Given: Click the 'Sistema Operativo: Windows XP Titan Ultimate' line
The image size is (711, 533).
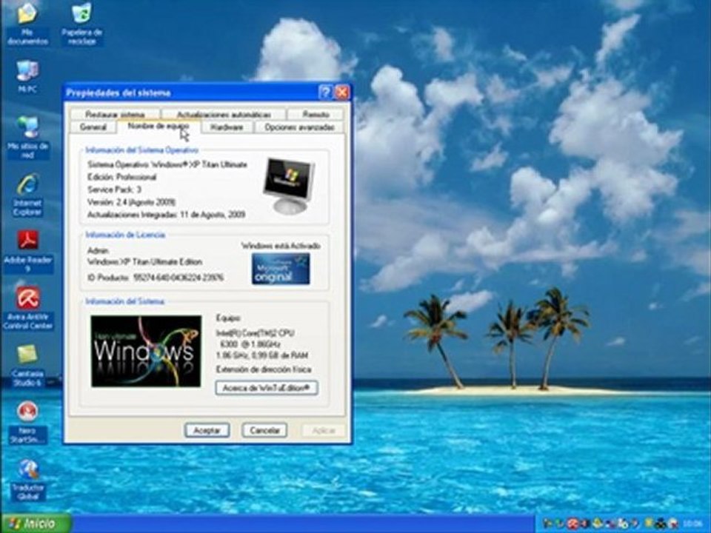Looking at the screenshot, I should [x=167, y=164].
